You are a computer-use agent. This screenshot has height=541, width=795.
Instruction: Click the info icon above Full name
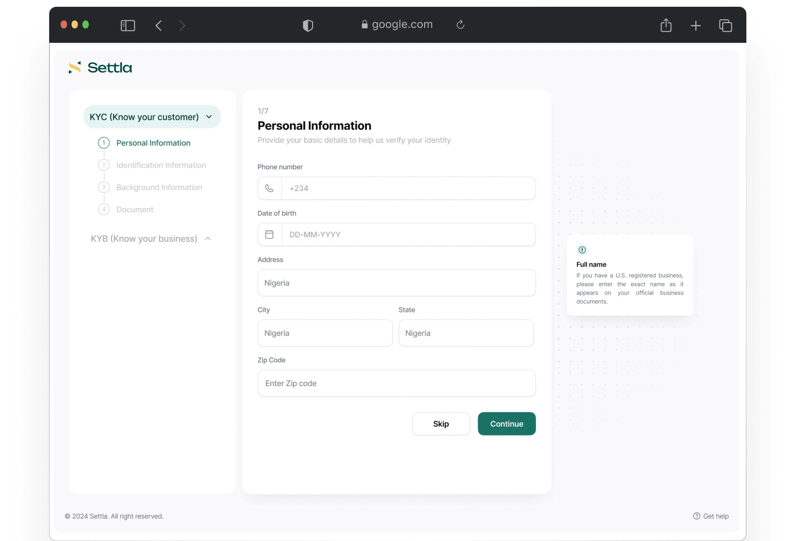582,250
